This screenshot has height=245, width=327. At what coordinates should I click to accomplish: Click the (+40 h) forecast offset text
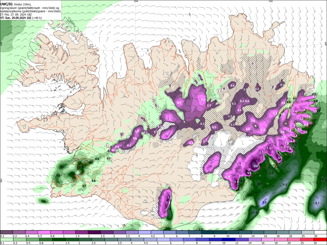(x=37, y=18)
